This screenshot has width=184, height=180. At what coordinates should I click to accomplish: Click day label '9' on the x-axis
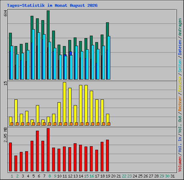pos(55,176)
